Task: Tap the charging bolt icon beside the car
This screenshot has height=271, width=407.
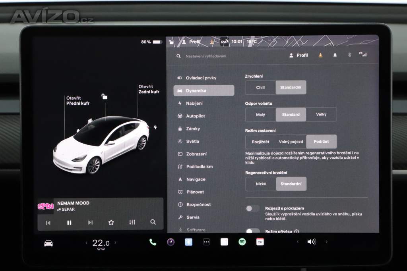Action: [x=155, y=127]
